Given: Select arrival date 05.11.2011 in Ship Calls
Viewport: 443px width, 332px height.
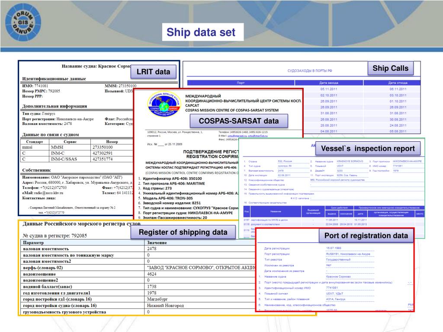Looking at the screenshot, I should [x=329, y=89].
